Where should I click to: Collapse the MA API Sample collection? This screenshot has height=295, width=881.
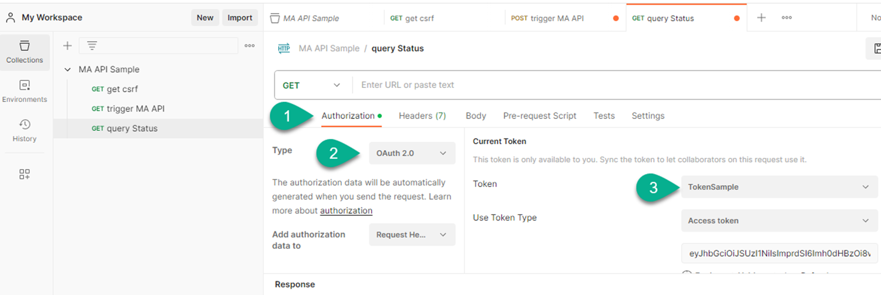pos(68,69)
